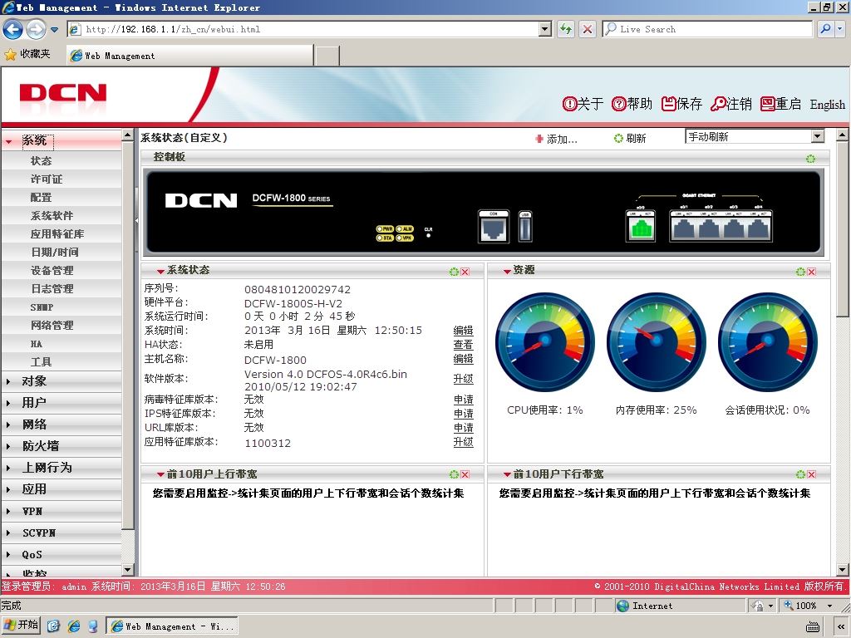
Task: Click 编辑 link for 主机名称
Action: click(x=463, y=359)
